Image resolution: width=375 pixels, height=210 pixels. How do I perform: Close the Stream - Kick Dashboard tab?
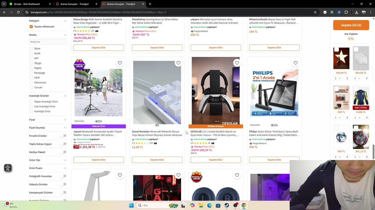(50, 4)
